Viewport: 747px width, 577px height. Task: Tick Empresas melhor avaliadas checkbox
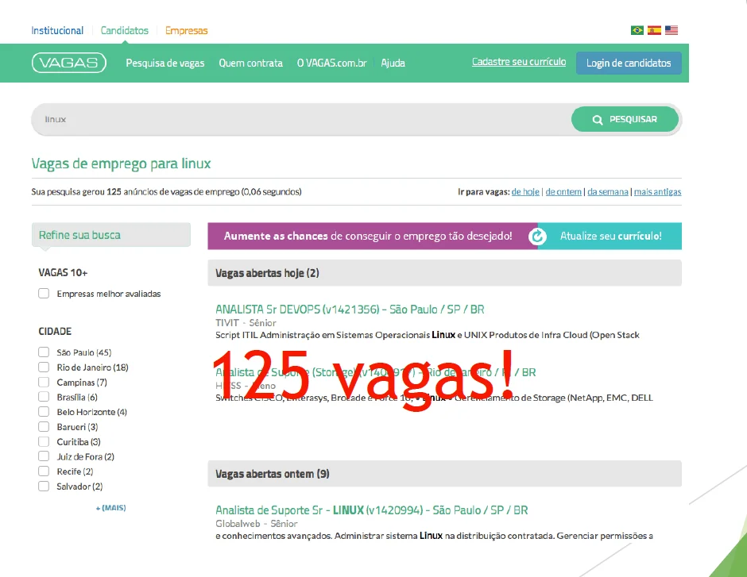coord(44,294)
